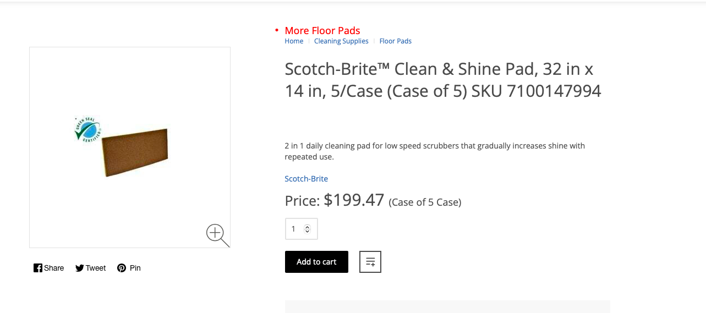The width and height of the screenshot is (706, 313).
Task: Click the add-to-list icon beside Add to cart
Action: [370, 262]
